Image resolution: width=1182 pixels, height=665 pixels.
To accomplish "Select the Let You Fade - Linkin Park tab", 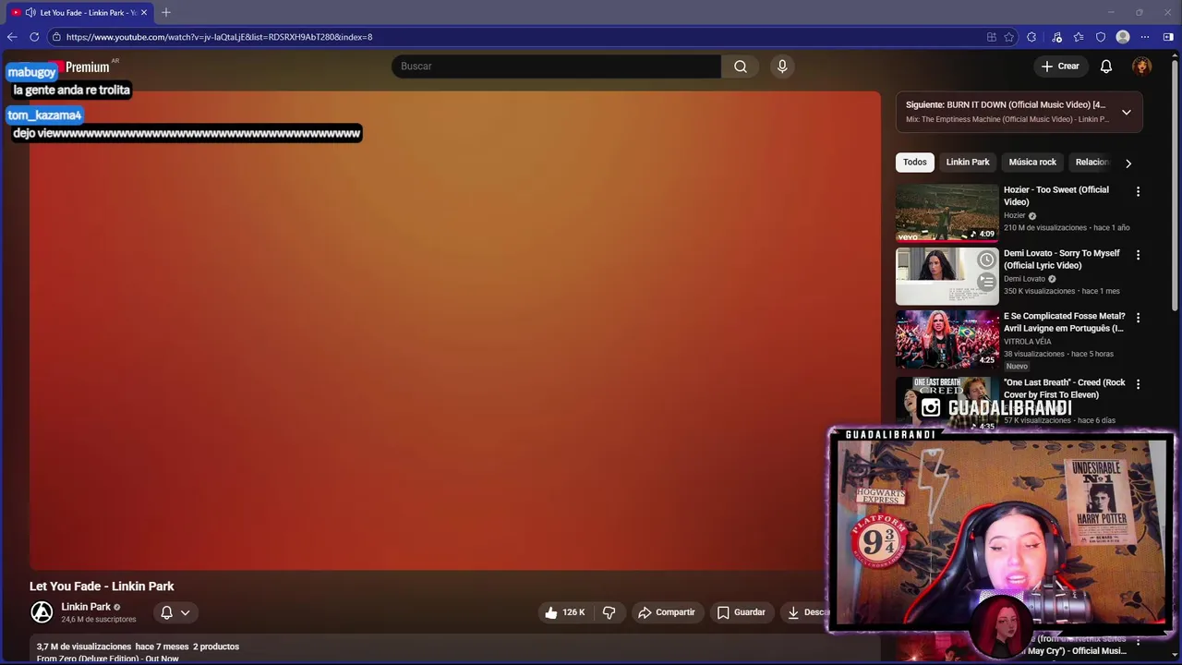I will [78, 13].
